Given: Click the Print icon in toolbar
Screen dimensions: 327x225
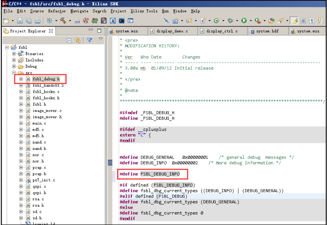Looking at the screenshot, I should pyautogui.click(x=38, y=21).
